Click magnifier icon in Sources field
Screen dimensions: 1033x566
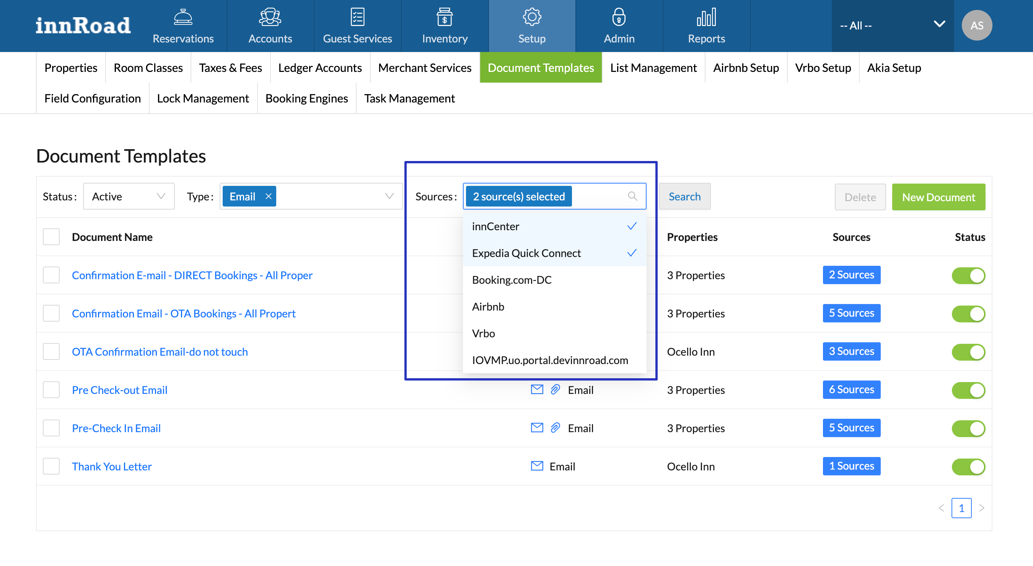click(632, 196)
